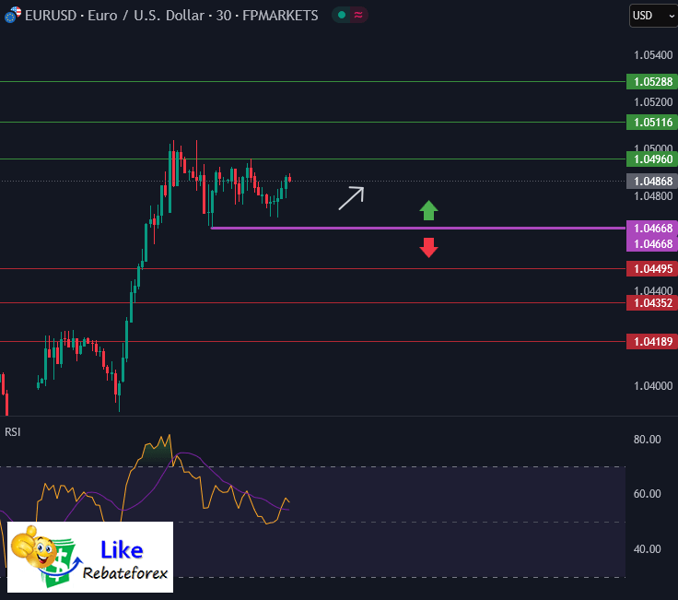Select the upper purple 1.04668 price label
The height and width of the screenshot is (600, 678).
[651, 228]
